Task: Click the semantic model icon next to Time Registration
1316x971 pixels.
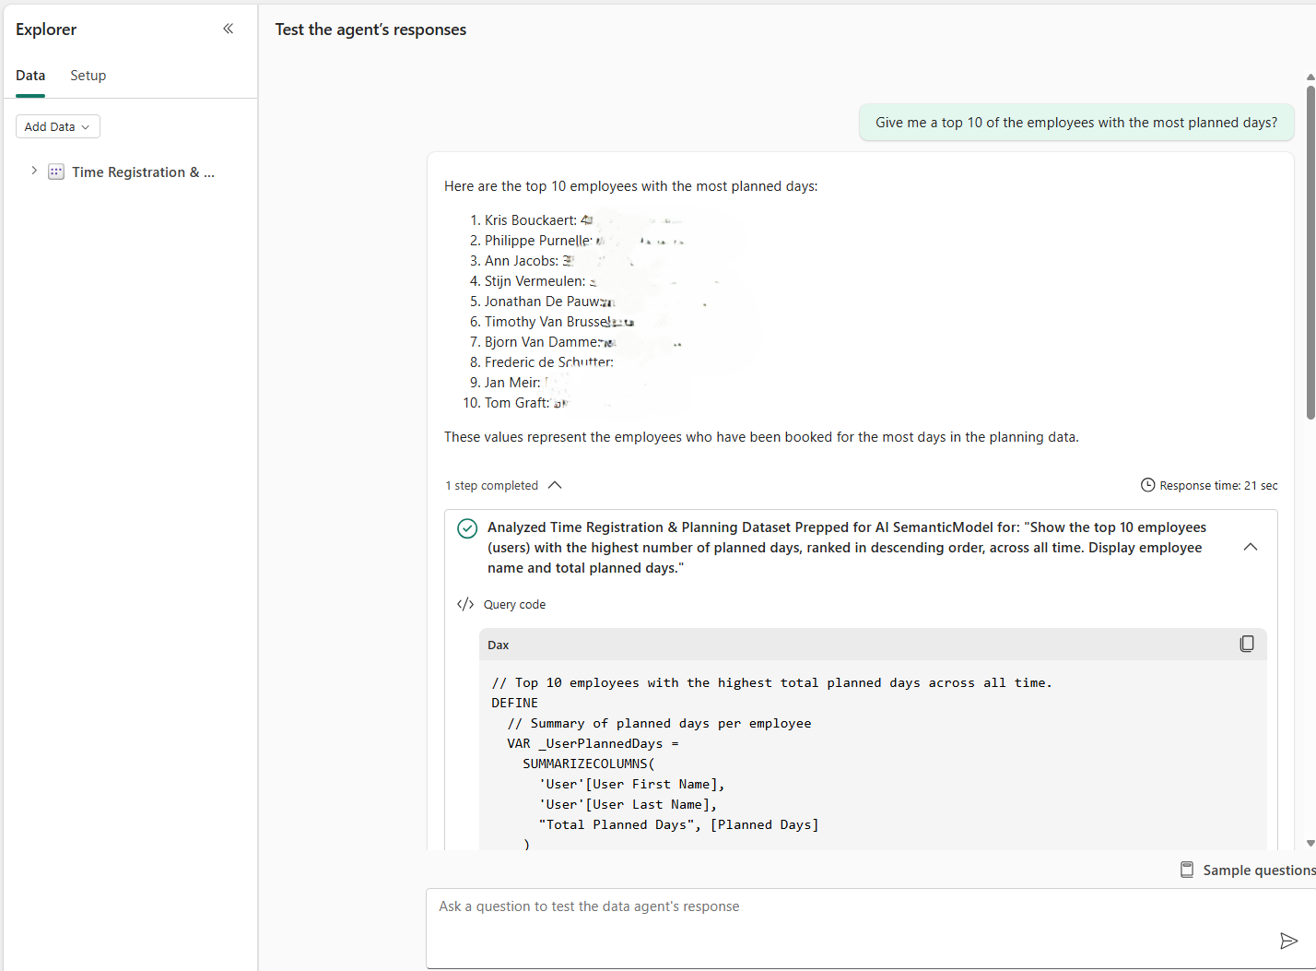Action: pyautogui.click(x=55, y=172)
